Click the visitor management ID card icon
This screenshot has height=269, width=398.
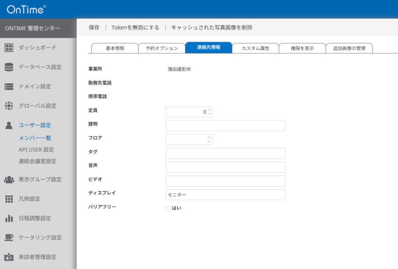(x=9, y=257)
